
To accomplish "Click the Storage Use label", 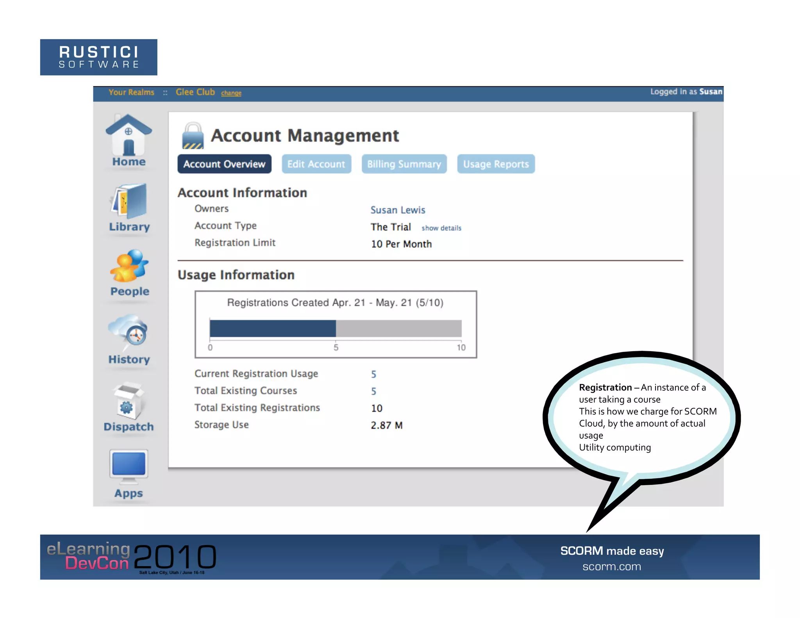I will tap(221, 425).
